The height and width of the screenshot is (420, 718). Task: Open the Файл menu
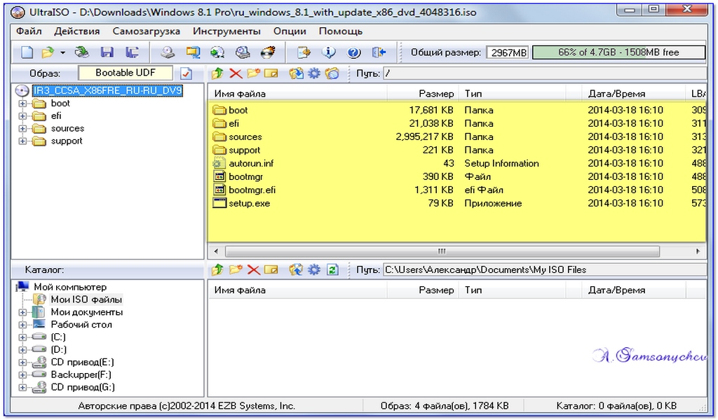click(x=29, y=31)
